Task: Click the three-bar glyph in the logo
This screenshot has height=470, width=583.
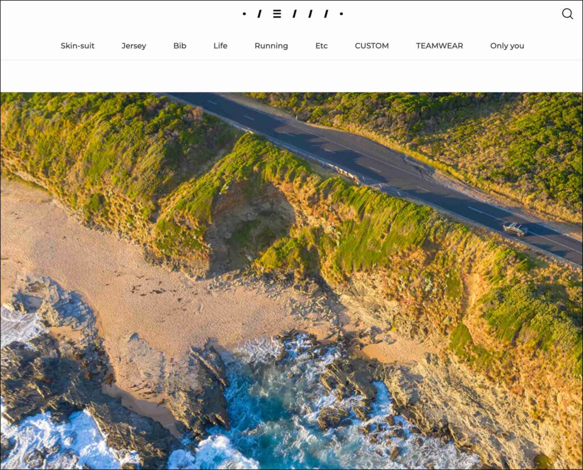Action: 277,14
